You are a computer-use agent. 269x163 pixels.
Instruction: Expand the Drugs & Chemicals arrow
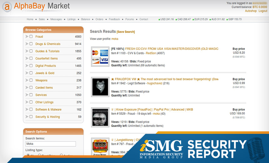[x=27, y=44]
